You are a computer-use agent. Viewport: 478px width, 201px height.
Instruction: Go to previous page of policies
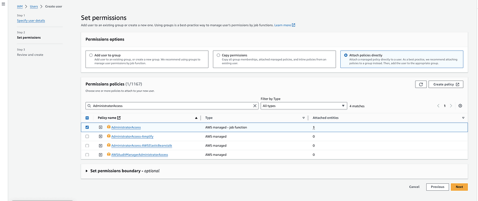click(438, 106)
